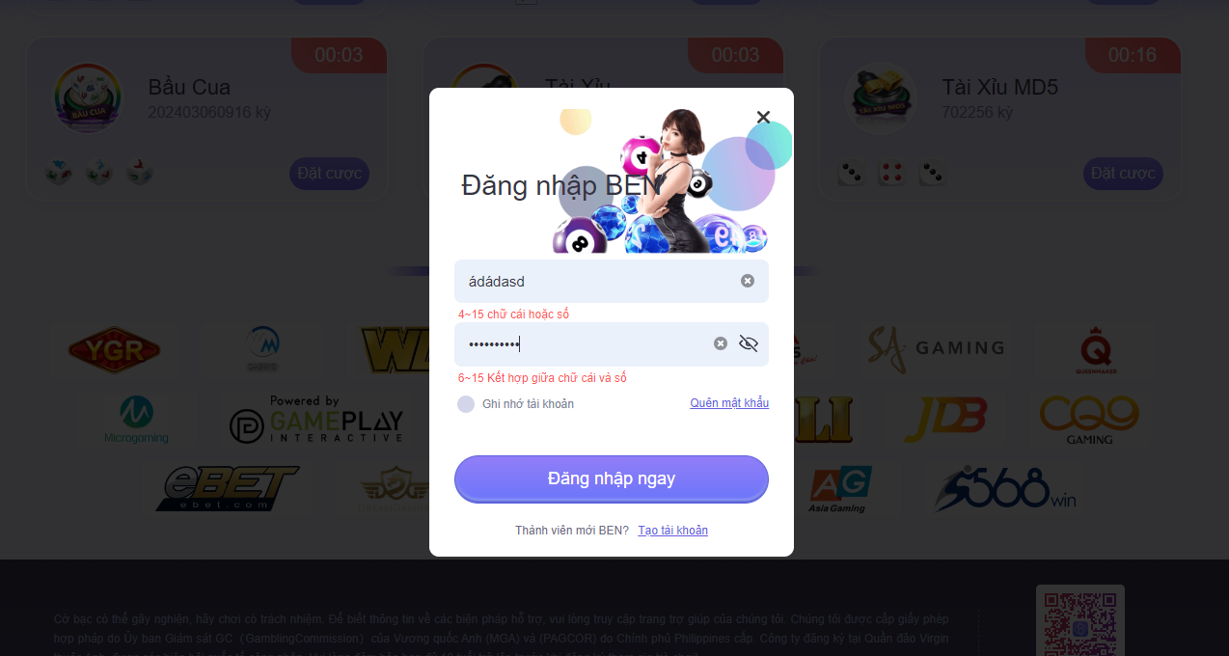The height and width of the screenshot is (656, 1229).
Task: Close the login dialog with X
Action: (x=763, y=117)
